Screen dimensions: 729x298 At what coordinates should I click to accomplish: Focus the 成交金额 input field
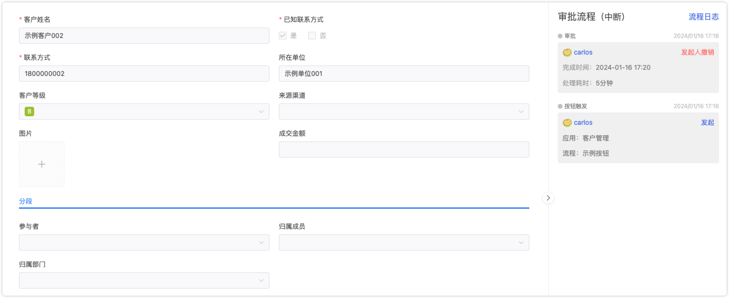404,149
